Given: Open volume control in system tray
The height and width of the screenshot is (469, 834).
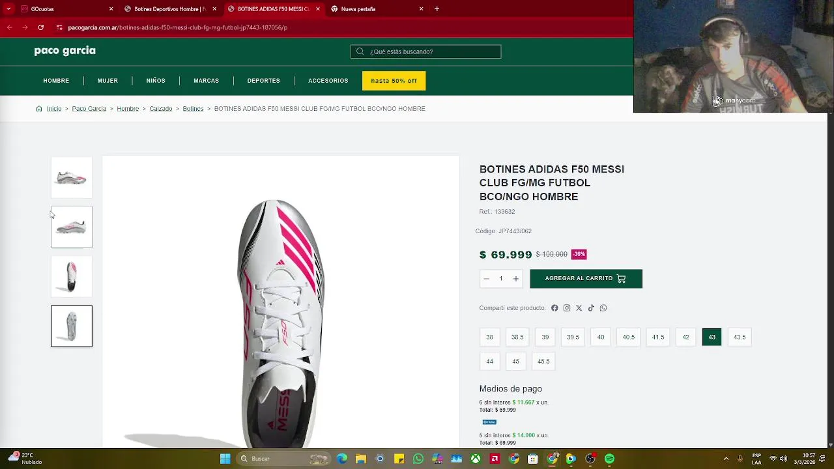Looking at the screenshot, I should click(x=783, y=459).
